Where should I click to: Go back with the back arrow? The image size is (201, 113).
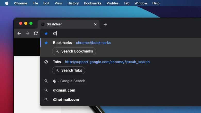[x=19, y=34]
